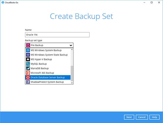Click the Backup set type label

coord(33,40)
